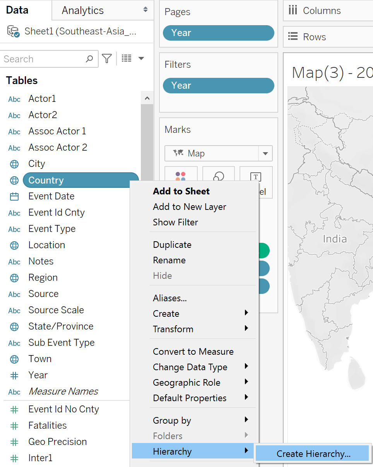Expand the Analytics pane switcher arrows
Screen dimensions: 373x467
click(145, 10)
